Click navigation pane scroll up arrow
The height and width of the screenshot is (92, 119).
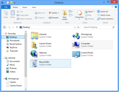click(x=26, y=32)
